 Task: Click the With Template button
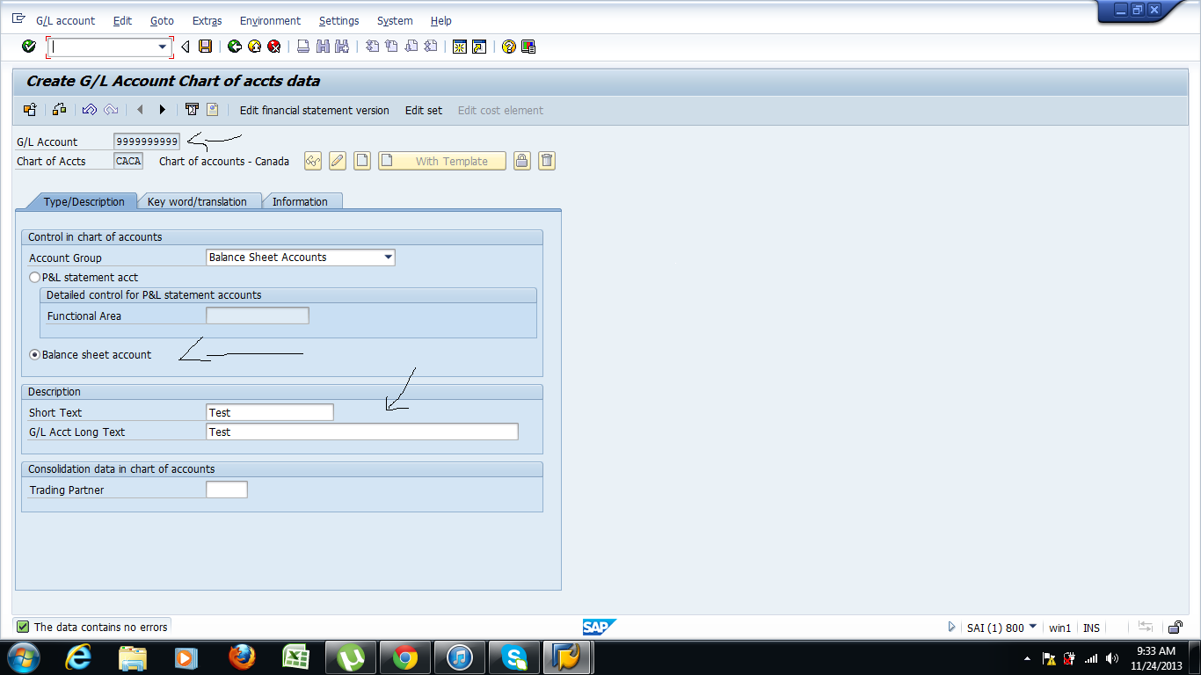pos(441,161)
